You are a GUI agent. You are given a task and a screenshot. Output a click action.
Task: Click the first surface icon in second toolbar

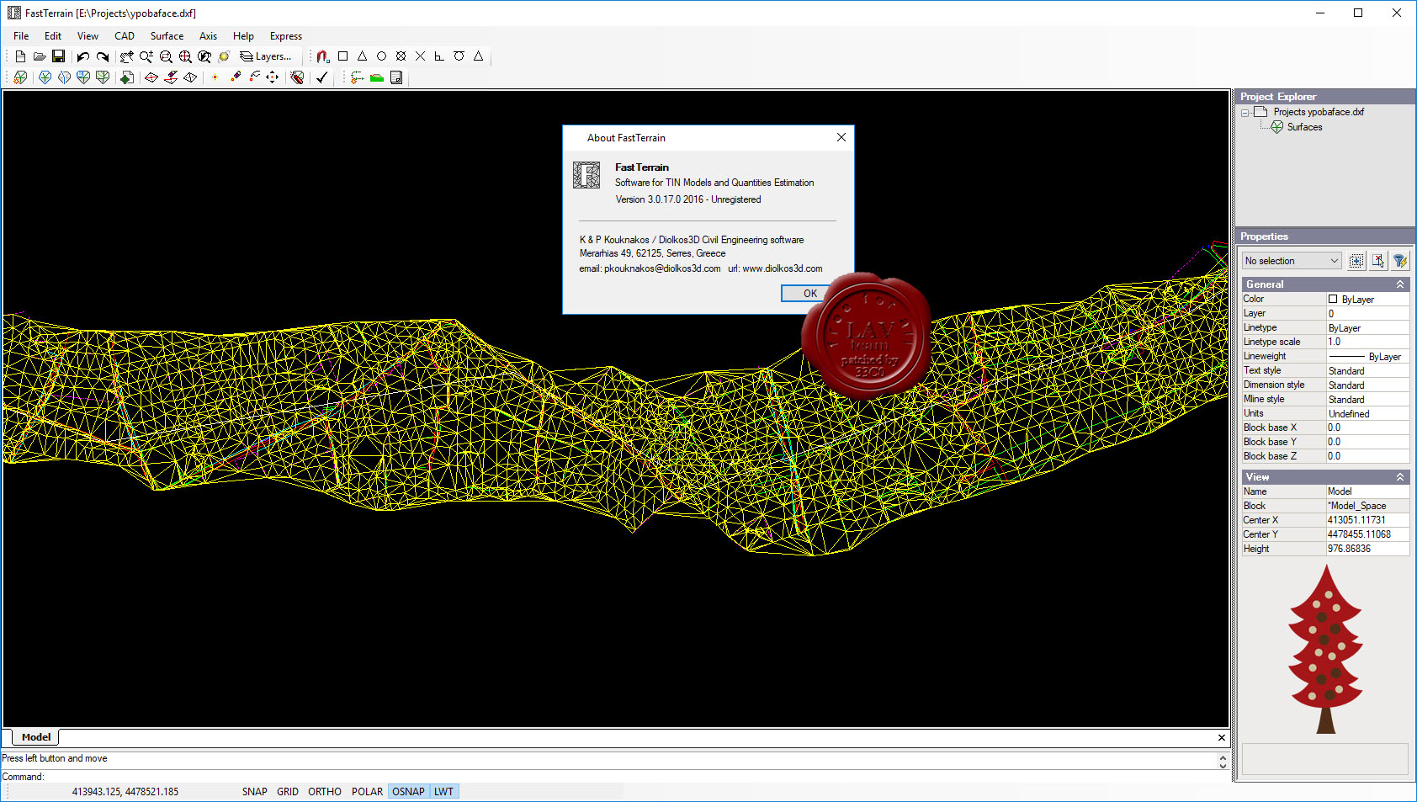pyautogui.click(x=20, y=77)
